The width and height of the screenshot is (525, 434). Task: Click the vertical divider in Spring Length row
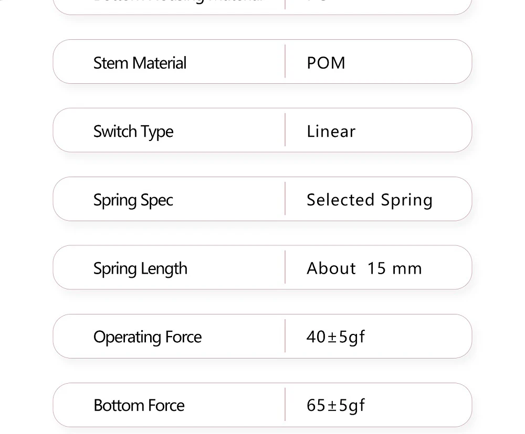pyautogui.click(x=285, y=267)
